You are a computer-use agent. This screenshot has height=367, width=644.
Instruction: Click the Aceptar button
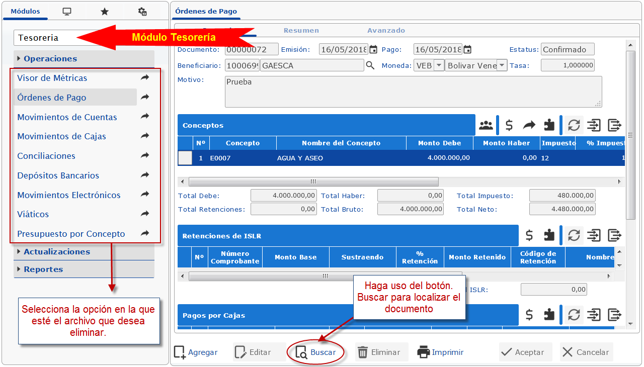(x=525, y=352)
